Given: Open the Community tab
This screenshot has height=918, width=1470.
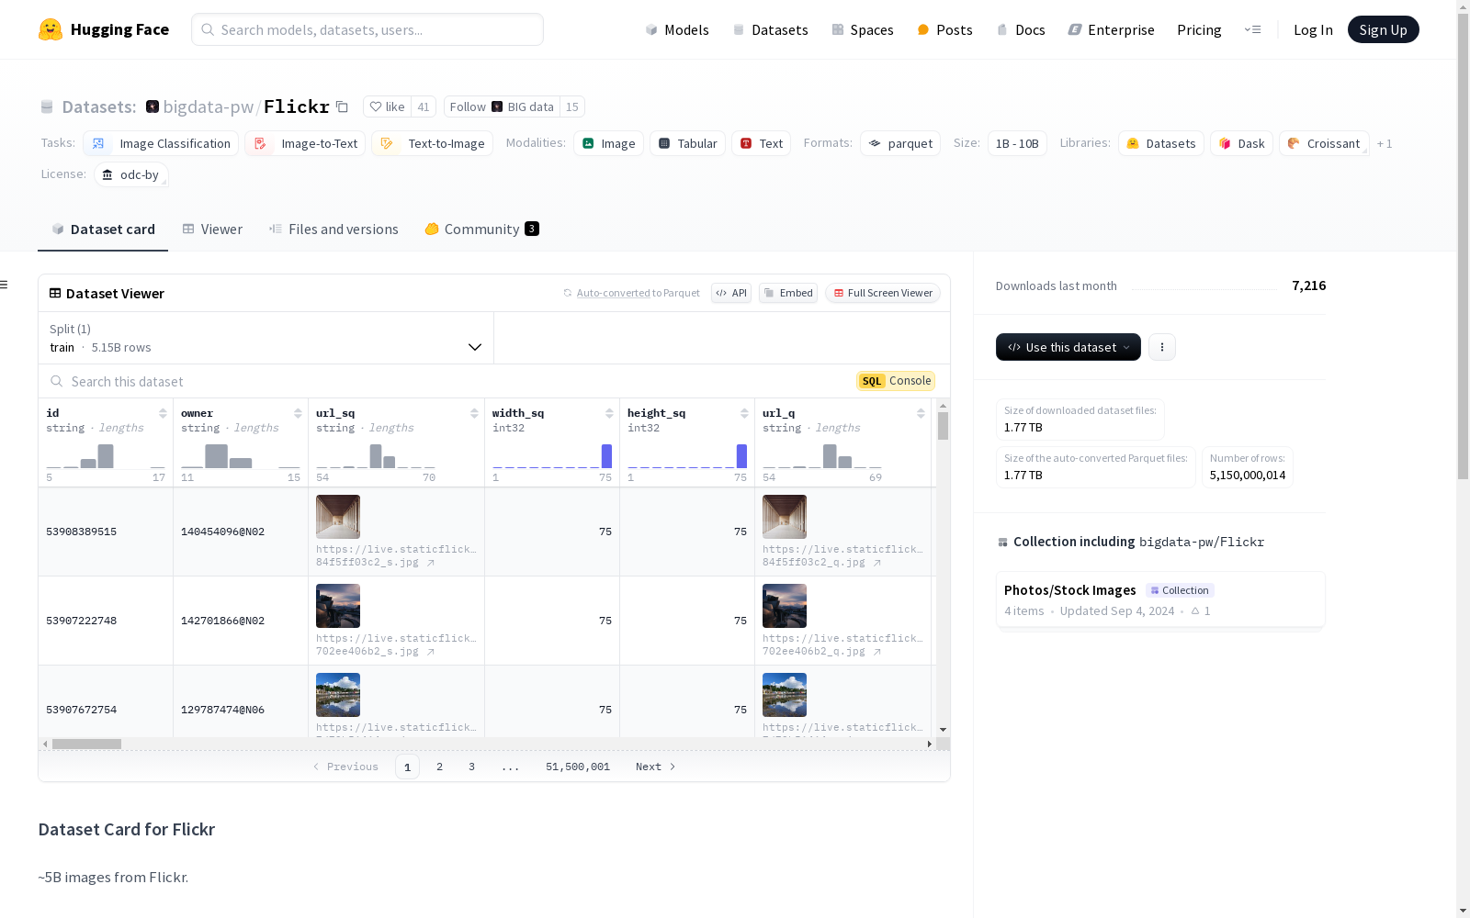Looking at the screenshot, I should 481,229.
